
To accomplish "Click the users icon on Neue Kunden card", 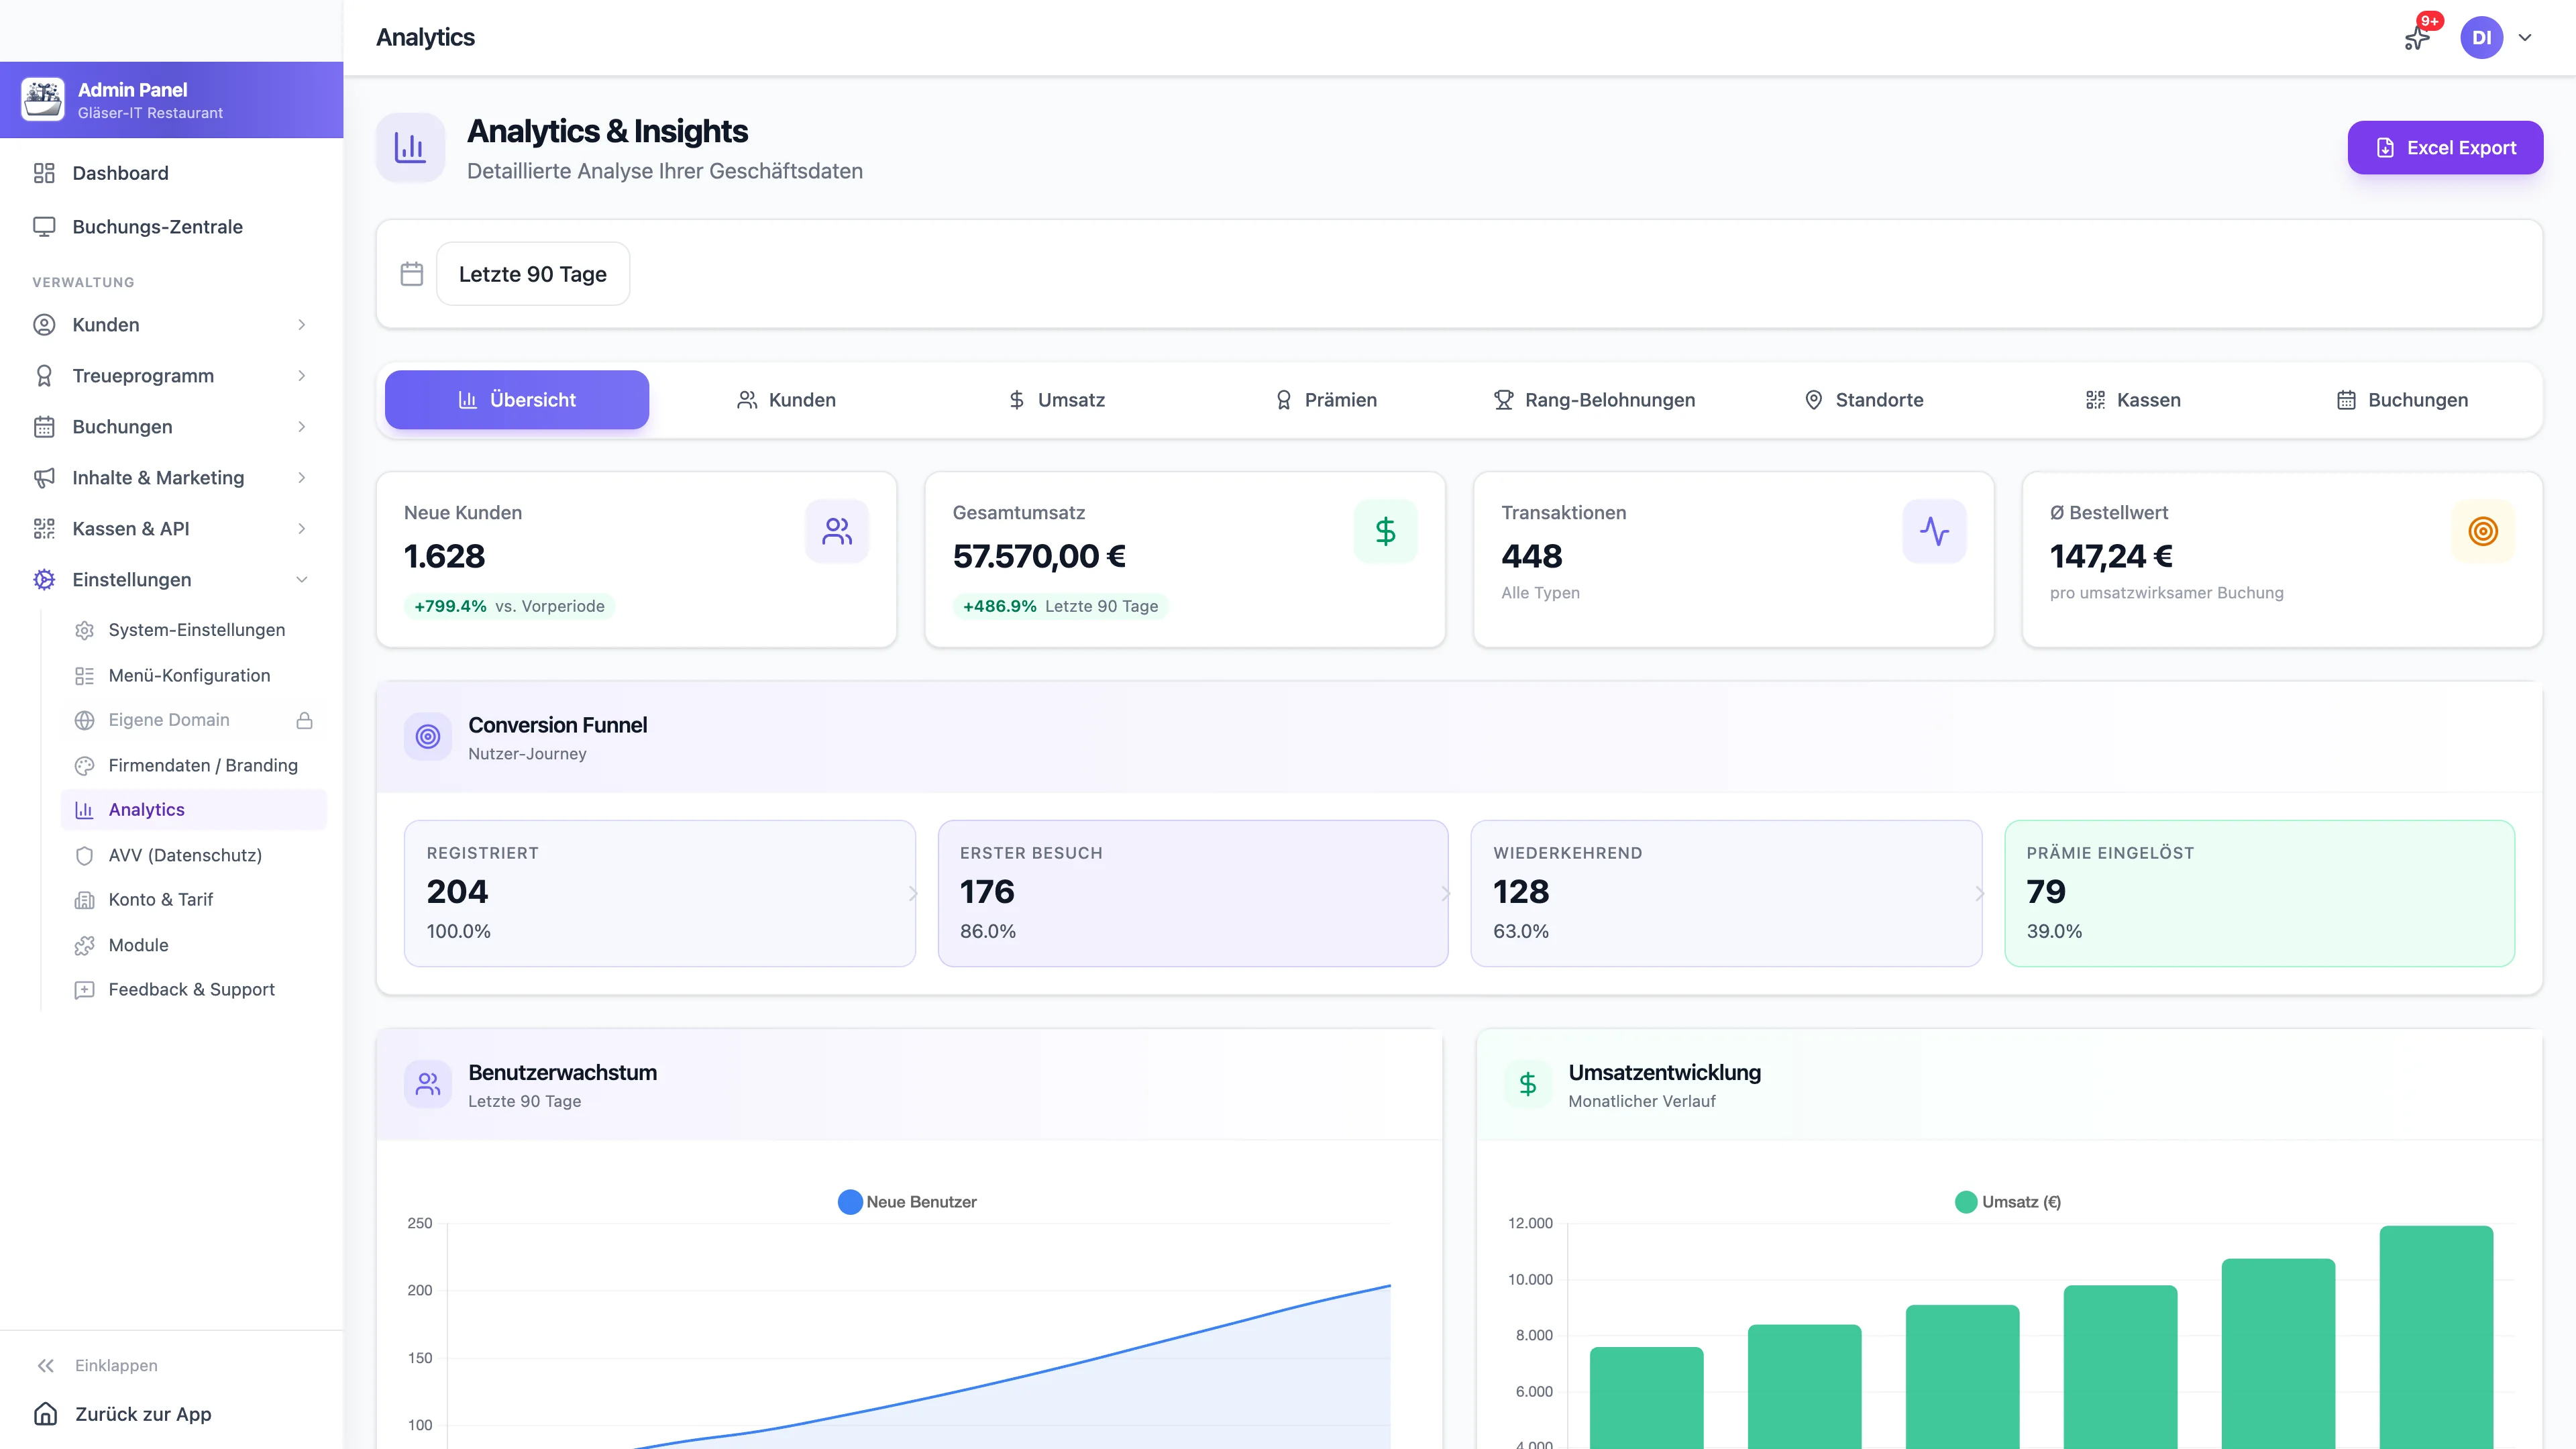I will click(x=837, y=531).
